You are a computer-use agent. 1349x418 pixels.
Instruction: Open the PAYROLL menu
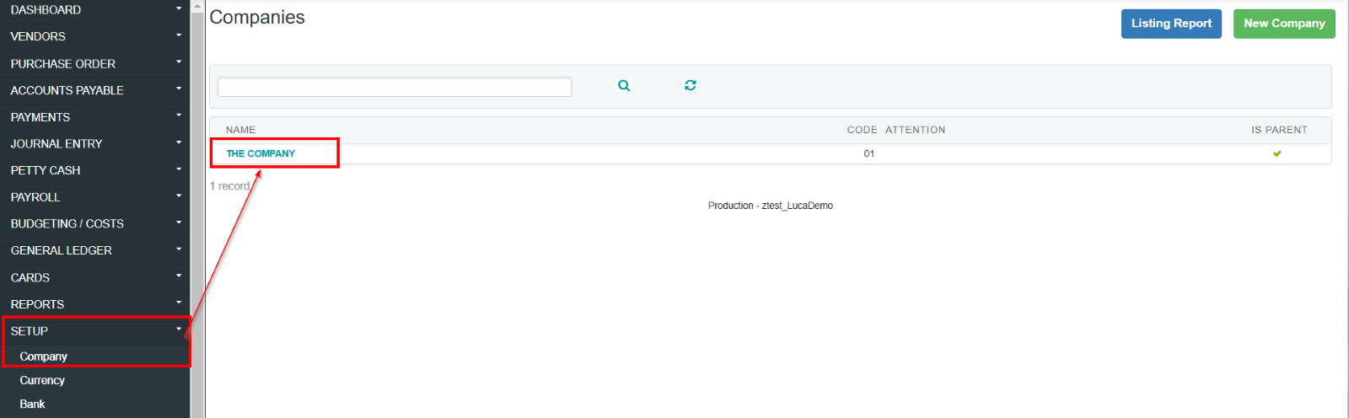click(35, 197)
